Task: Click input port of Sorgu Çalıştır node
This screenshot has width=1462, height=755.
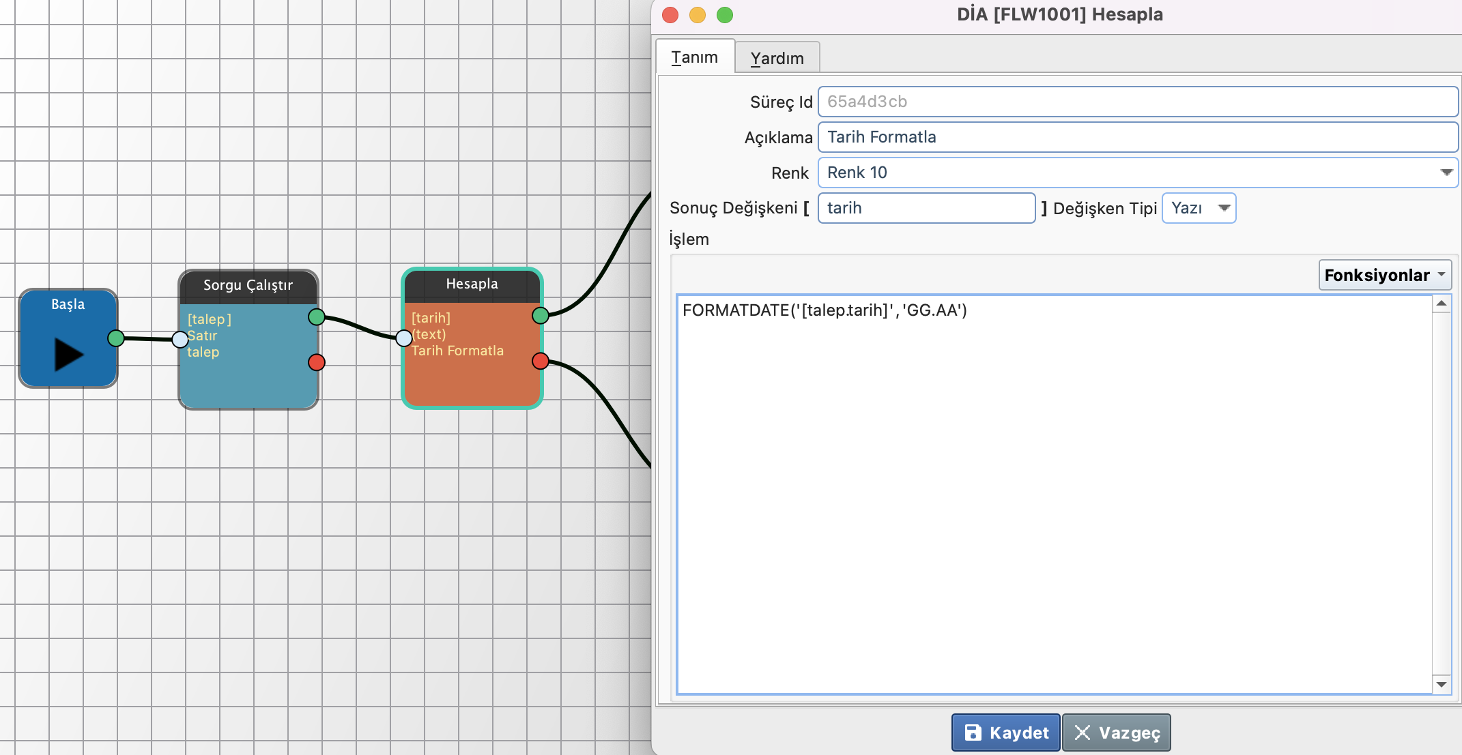Action: (180, 339)
